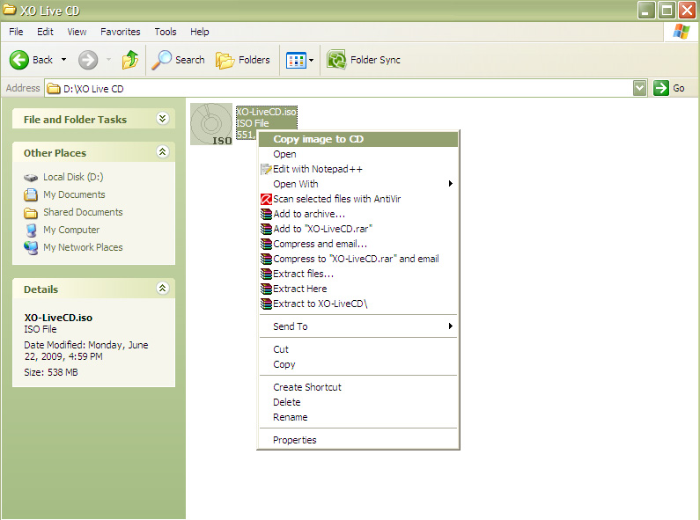Choose Rename in the context menu
The height and width of the screenshot is (520, 700).
(x=358, y=417)
